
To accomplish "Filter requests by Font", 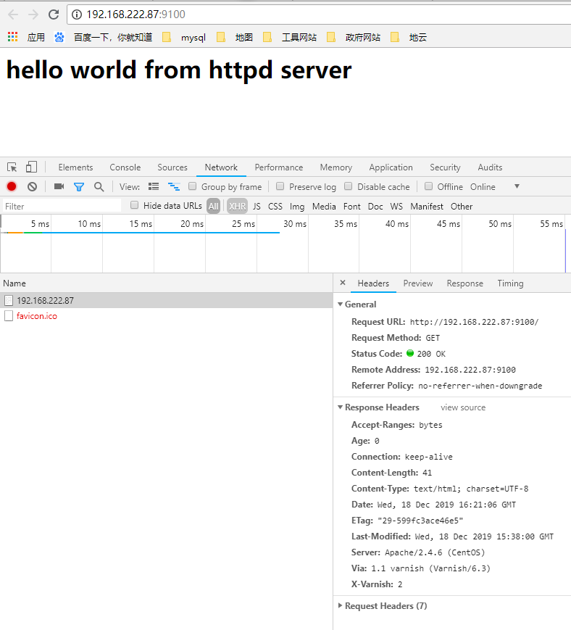I will tap(351, 207).
